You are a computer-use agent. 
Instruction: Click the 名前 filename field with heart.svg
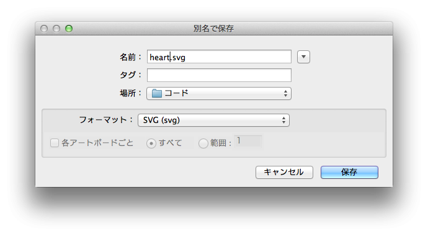219,57
